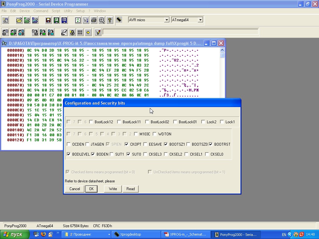
Task: Switch to the XPROG-m Schematic PDF taskbar item
Action: (x=186, y=235)
